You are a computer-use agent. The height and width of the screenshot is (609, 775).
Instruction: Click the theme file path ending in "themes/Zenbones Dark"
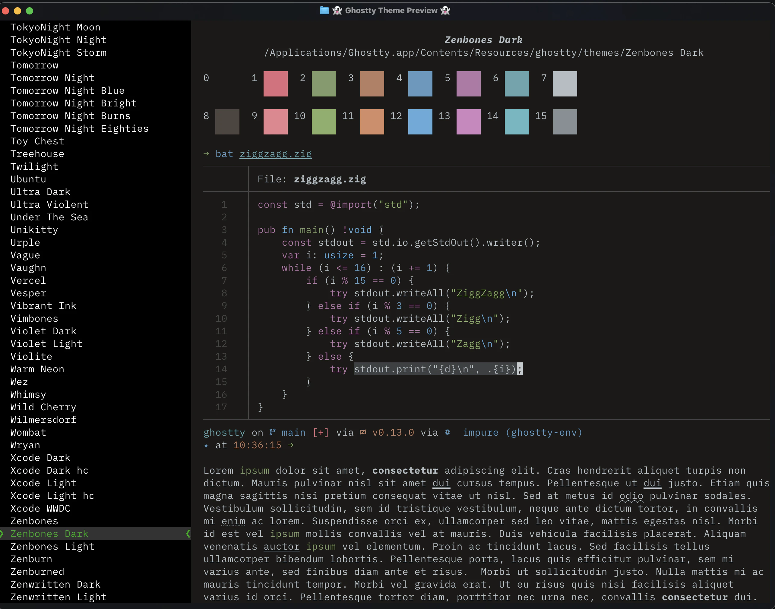[x=484, y=52]
